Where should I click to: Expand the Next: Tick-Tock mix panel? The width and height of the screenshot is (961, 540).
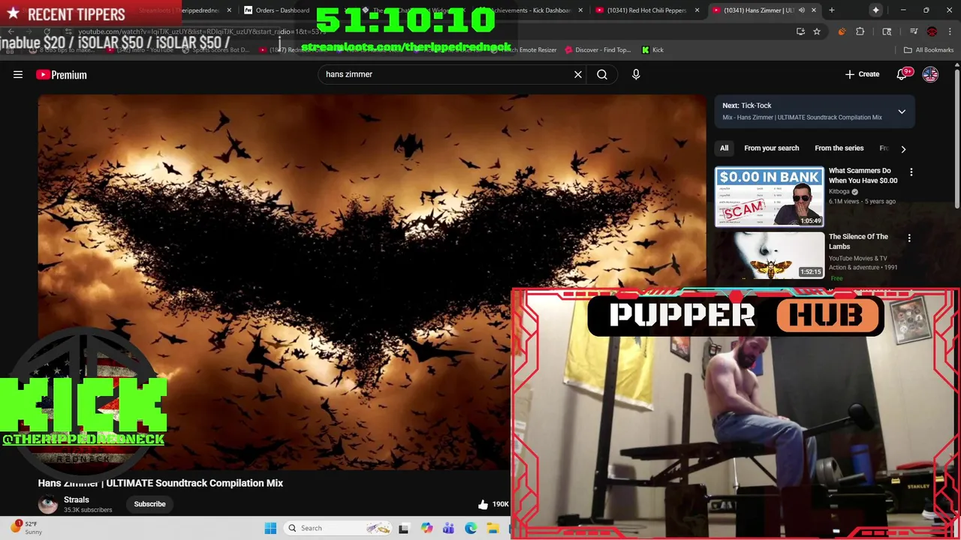pyautogui.click(x=902, y=112)
